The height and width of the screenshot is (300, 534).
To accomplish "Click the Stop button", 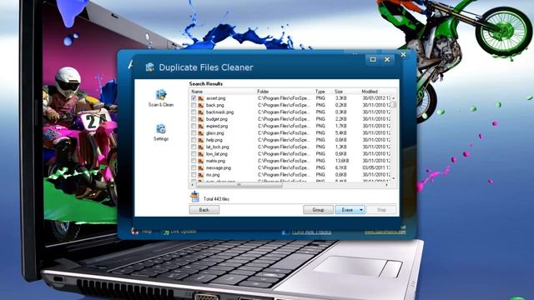I will coord(381,210).
